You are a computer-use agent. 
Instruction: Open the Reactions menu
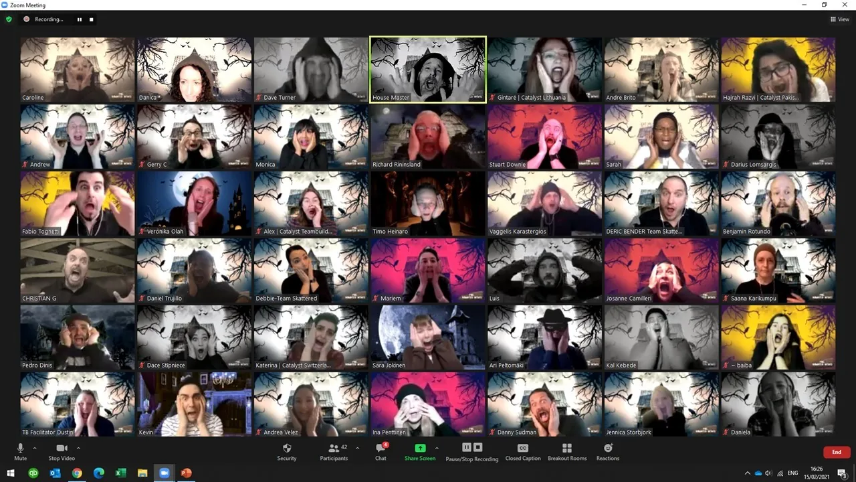coord(608,452)
